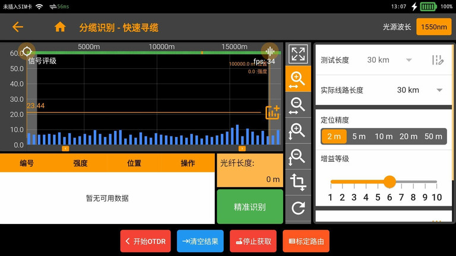Screen dimensions: 456x256
Task: Select 50 m positioning accuracy
Action: coord(433,136)
